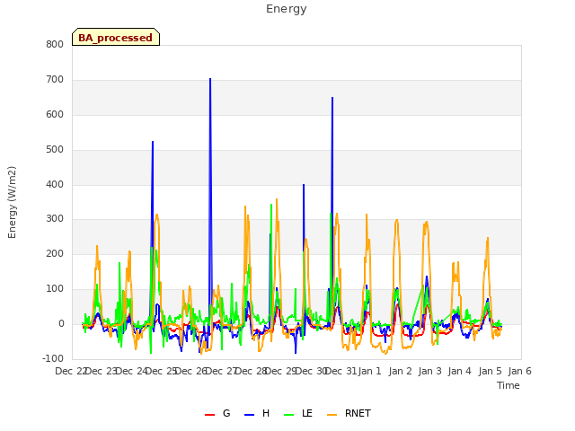Click the 800 y-axis tick label

(55, 44)
